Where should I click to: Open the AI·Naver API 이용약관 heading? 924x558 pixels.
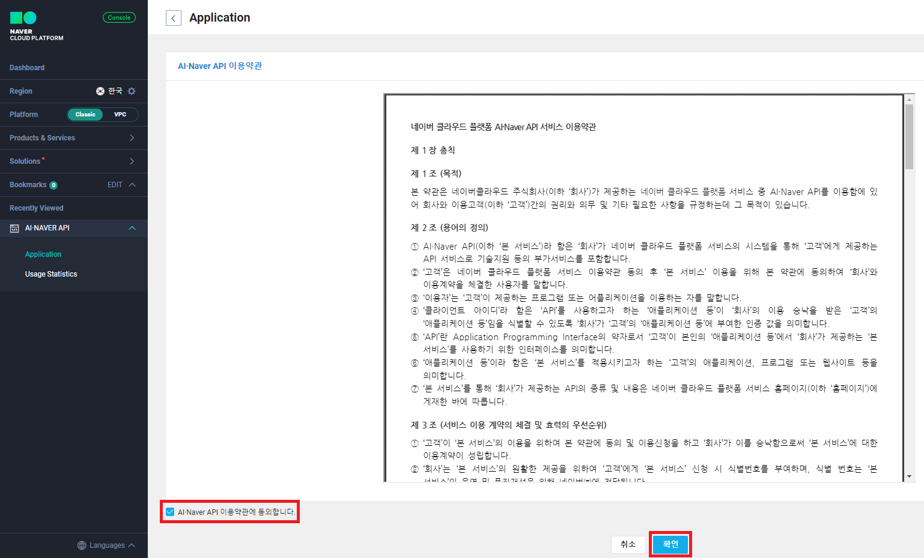220,66
